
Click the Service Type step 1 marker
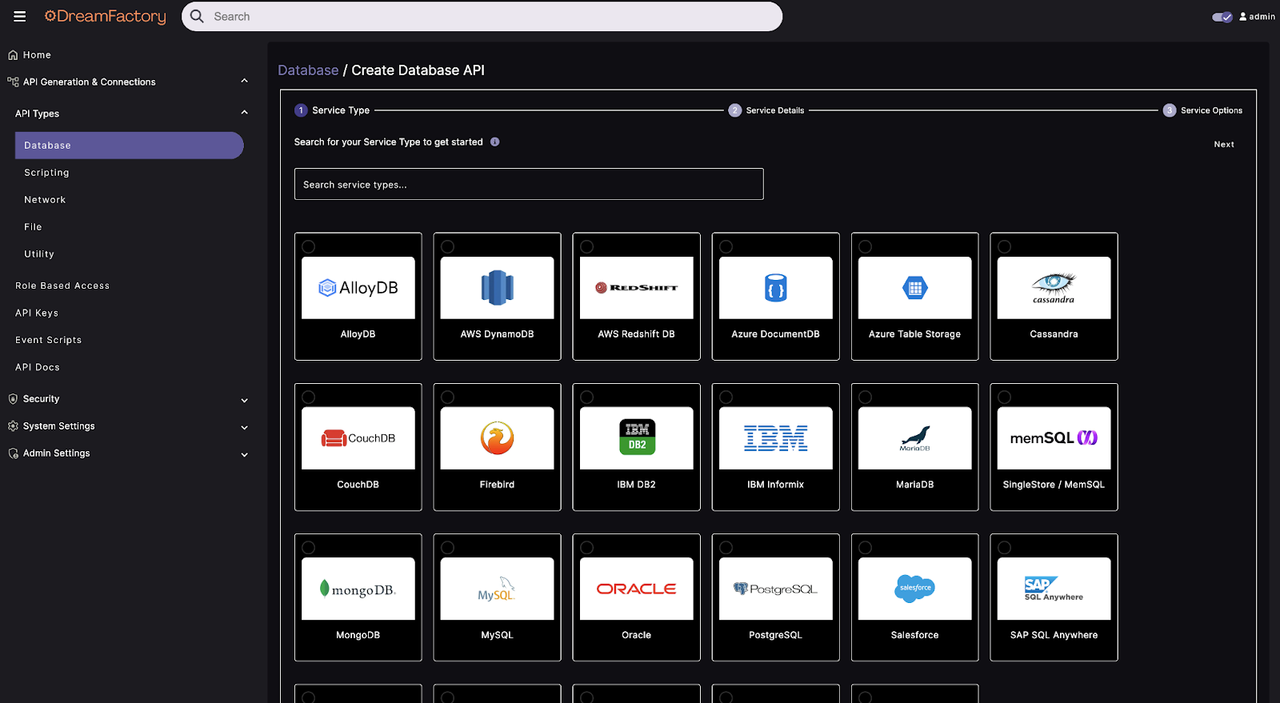coord(301,110)
